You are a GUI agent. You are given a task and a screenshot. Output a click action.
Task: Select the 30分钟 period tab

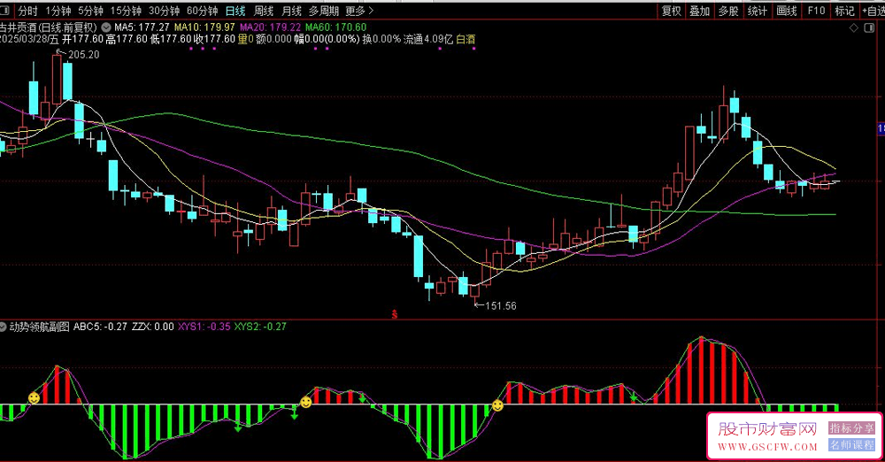point(165,11)
